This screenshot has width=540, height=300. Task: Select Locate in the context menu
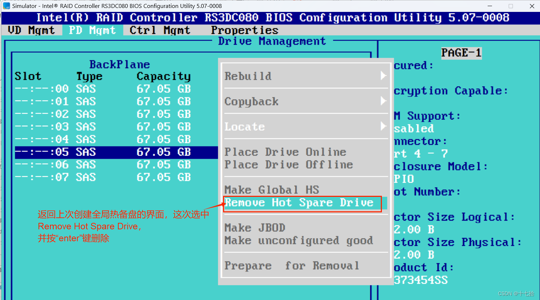[x=245, y=127]
